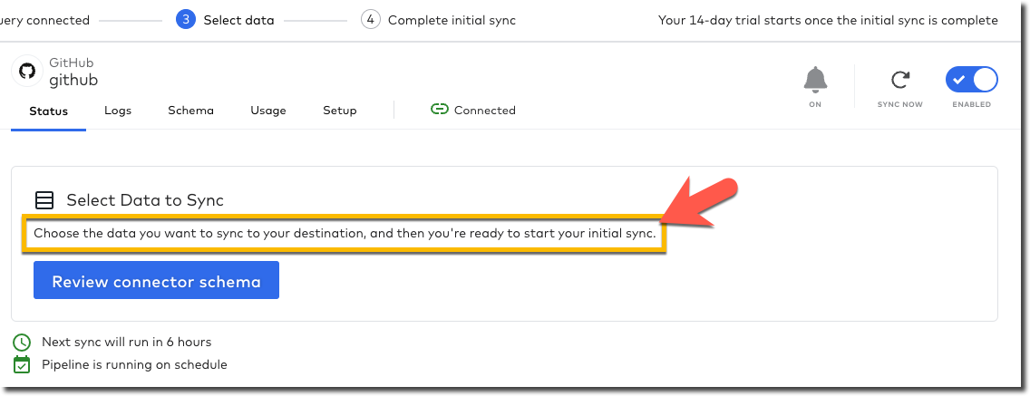Click the Sync Now refresh icon

(x=900, y=80)
